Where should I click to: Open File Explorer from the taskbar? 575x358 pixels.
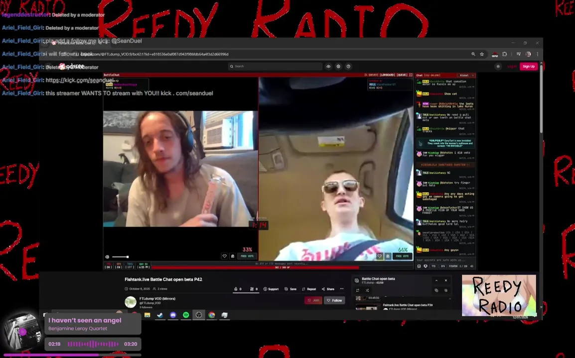click(147, 315)
